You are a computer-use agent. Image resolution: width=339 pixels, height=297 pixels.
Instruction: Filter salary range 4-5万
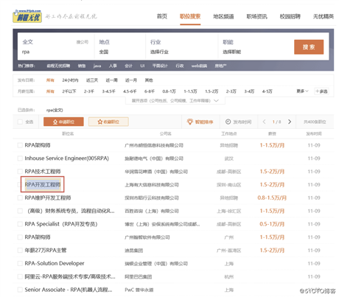click(x=267, y=91)
